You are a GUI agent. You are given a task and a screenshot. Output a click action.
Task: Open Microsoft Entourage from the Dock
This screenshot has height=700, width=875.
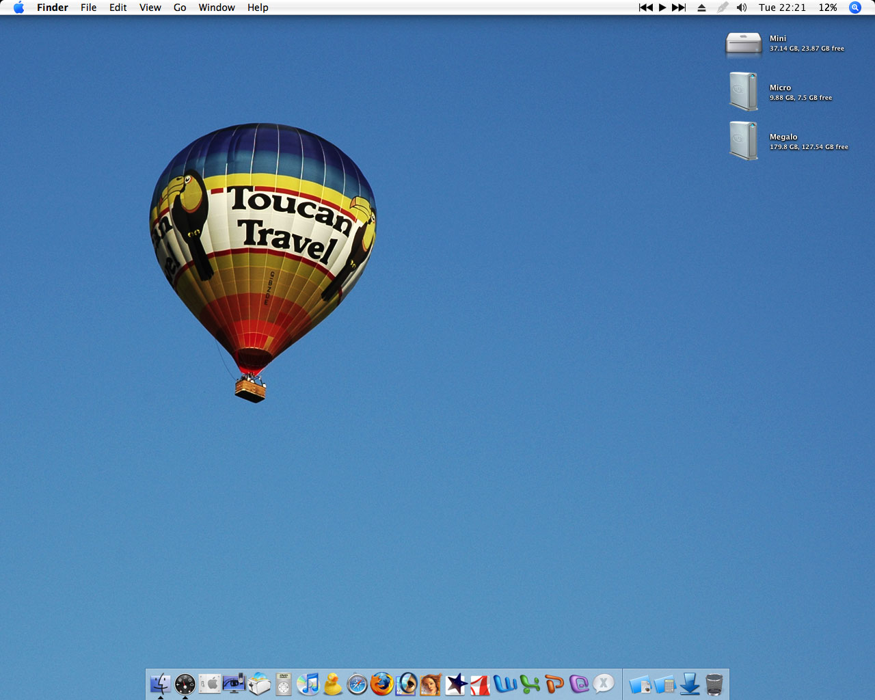pyautogui.click(x=579, y=684)
